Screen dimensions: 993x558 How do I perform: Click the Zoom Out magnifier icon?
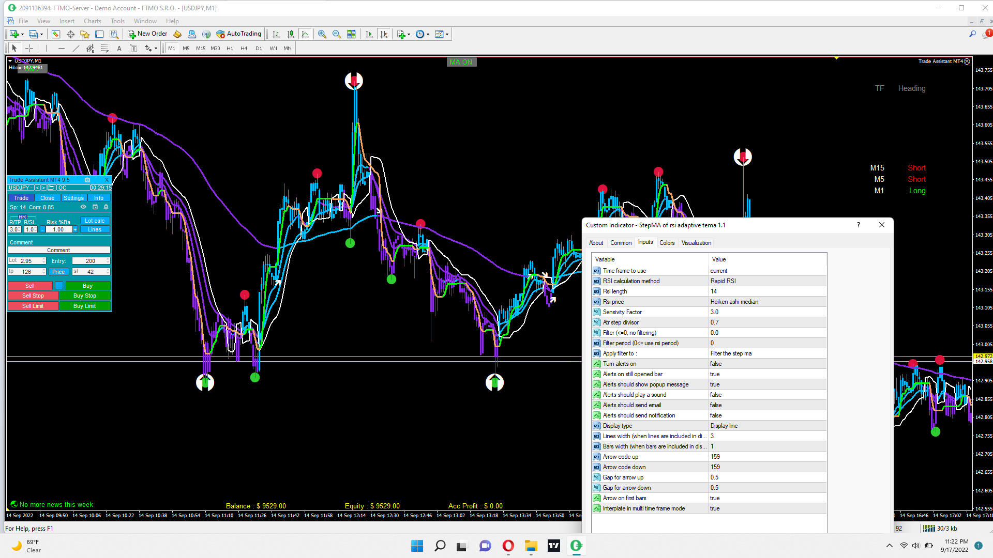pos(337,34)
